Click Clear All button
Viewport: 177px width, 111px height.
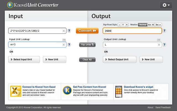click(87, 60)
